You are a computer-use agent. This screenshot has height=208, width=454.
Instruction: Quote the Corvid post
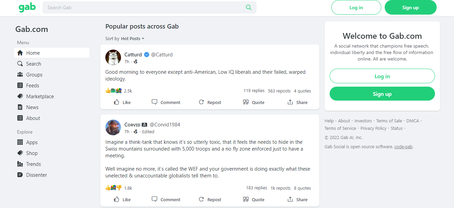pyautogui.click(x=254, y=200)
